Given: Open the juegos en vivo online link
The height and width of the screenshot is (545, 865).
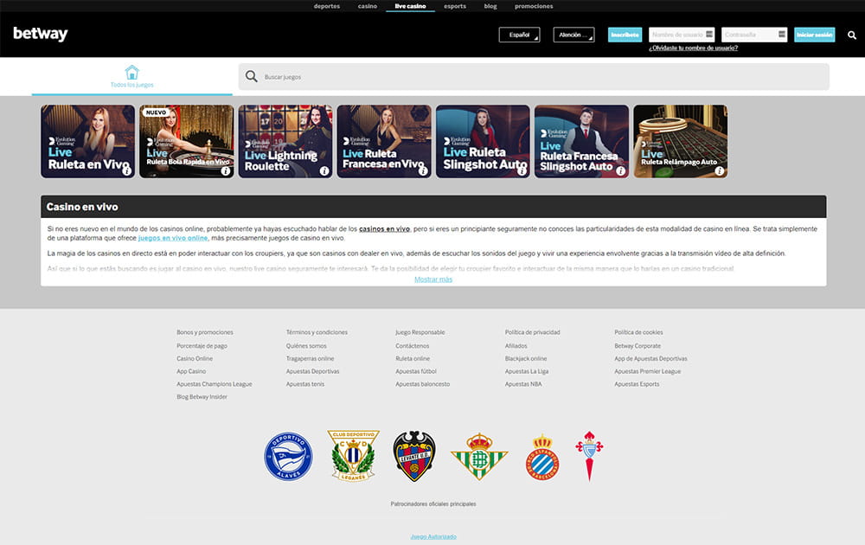Looking at the screenshot, I should [173, 238].
